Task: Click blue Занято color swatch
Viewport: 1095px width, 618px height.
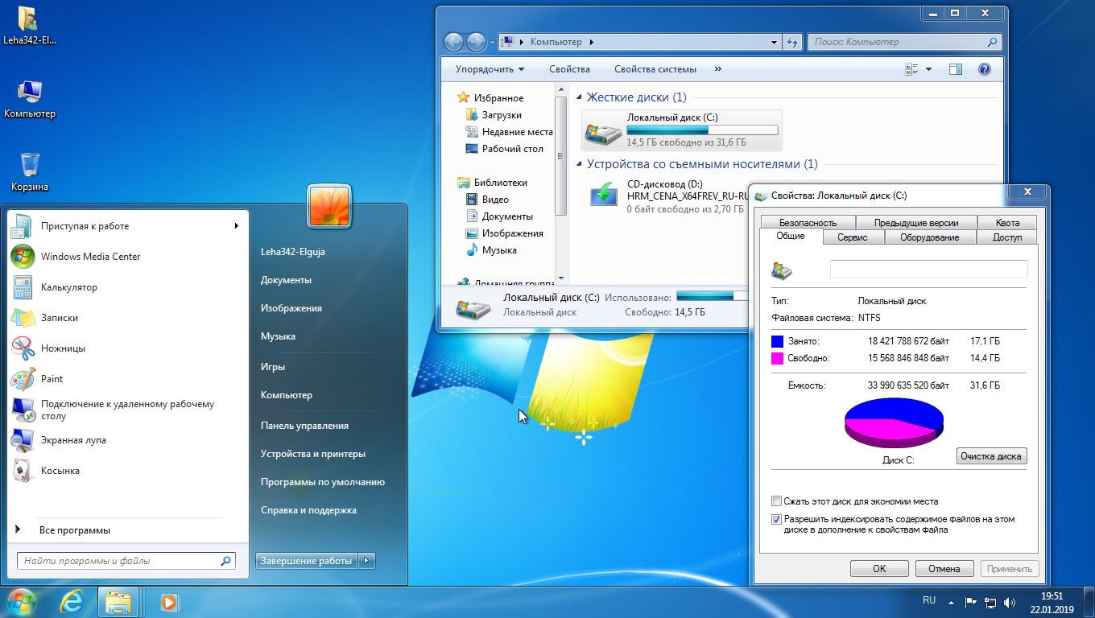Action: (x=777, y=341)
